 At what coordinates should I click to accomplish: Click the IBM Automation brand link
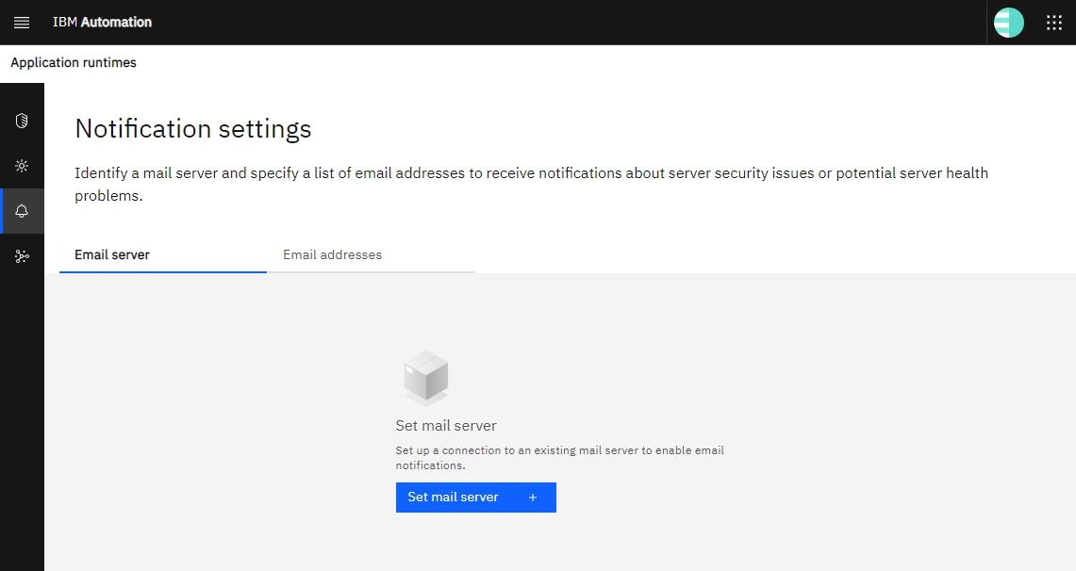(102, 23)
